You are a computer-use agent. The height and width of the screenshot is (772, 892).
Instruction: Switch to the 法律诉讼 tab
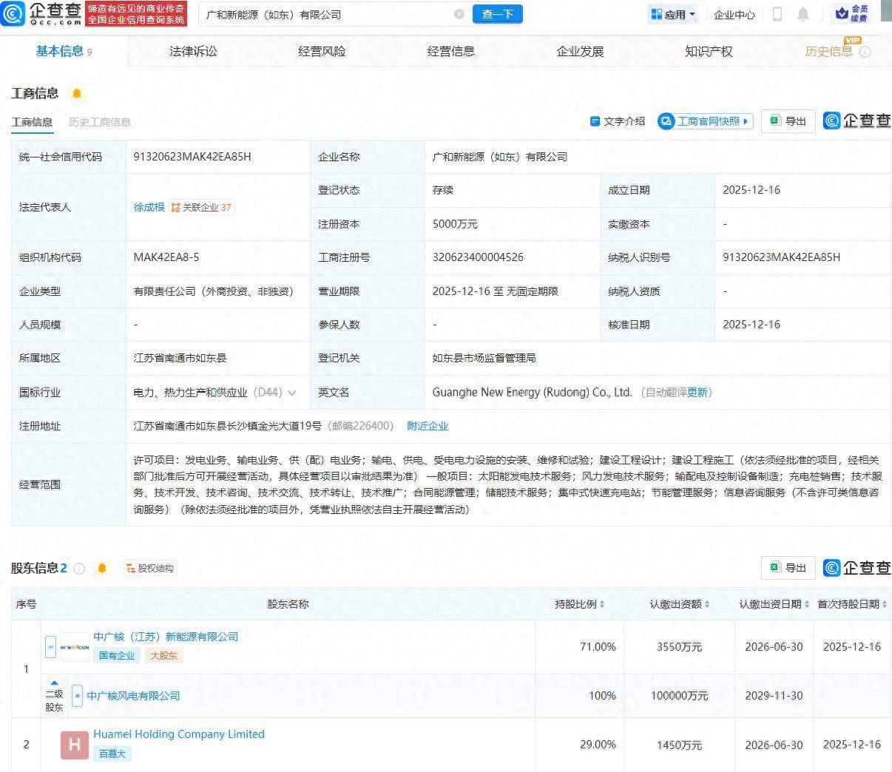[x=193, y=51]
